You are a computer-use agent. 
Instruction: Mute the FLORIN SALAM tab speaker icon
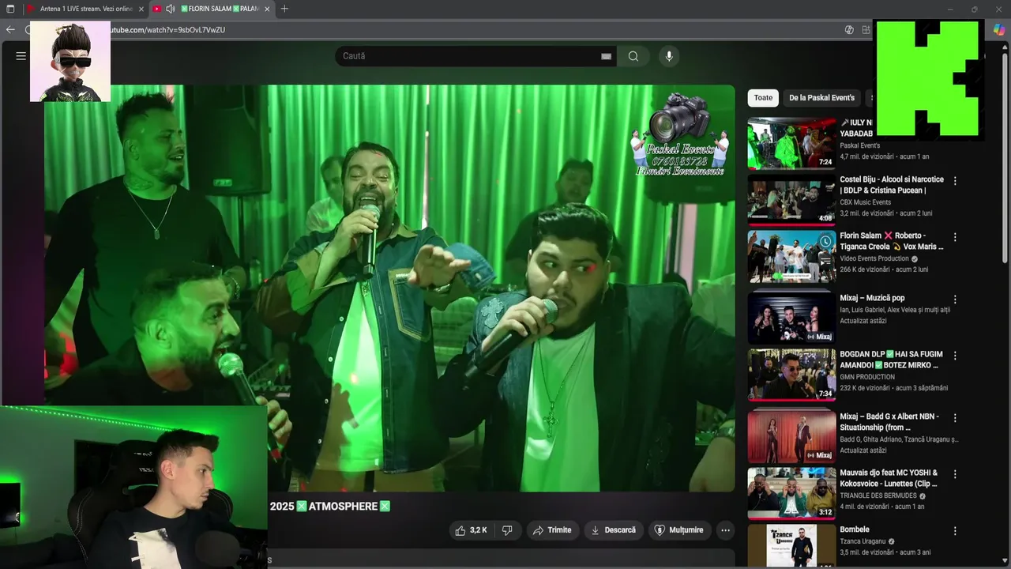point(170,9)
